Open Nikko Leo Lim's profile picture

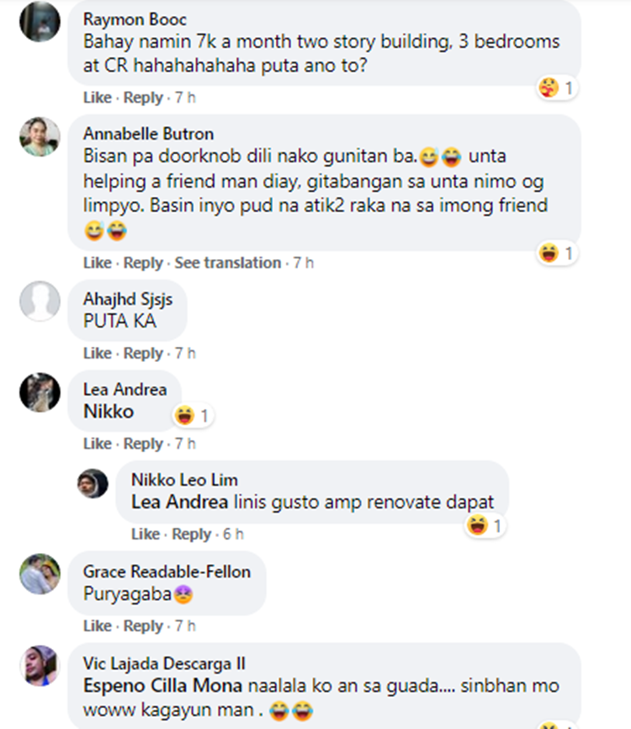pos(93,483)
